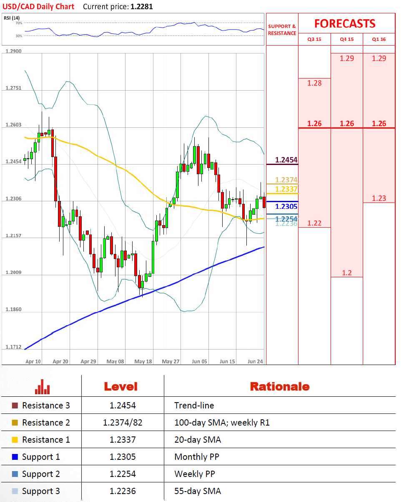Click the 1.2374 level label beside the chart
The image size is (404, 502).
[x=286, y=180]
